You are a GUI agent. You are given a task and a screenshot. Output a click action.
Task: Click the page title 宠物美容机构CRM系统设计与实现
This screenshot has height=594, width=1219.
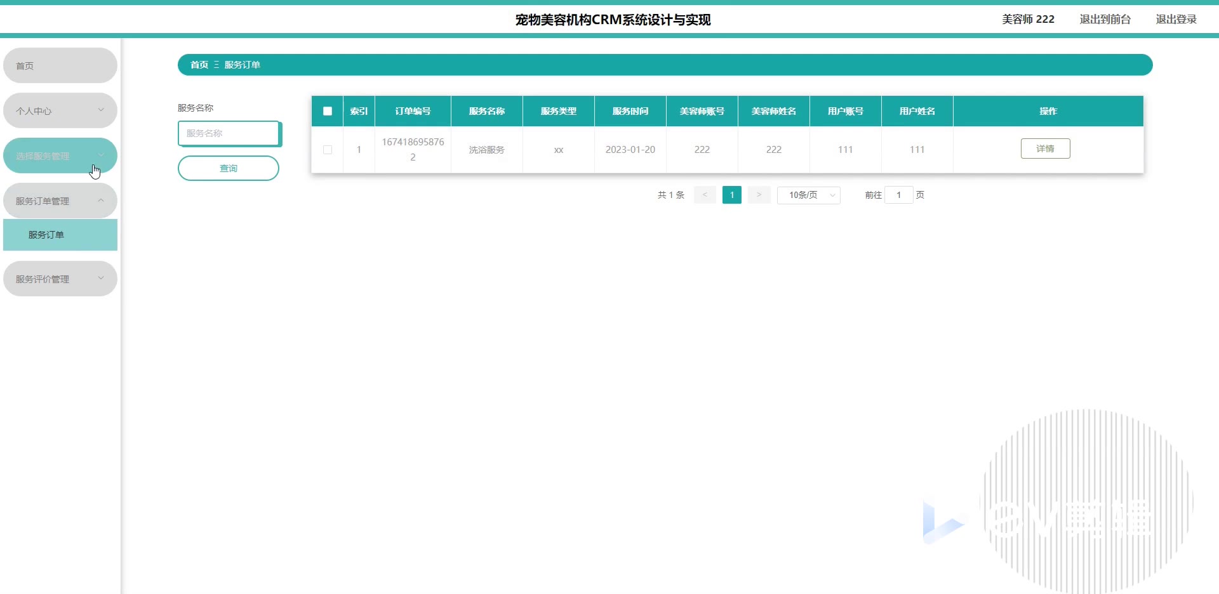coord(613,20)
